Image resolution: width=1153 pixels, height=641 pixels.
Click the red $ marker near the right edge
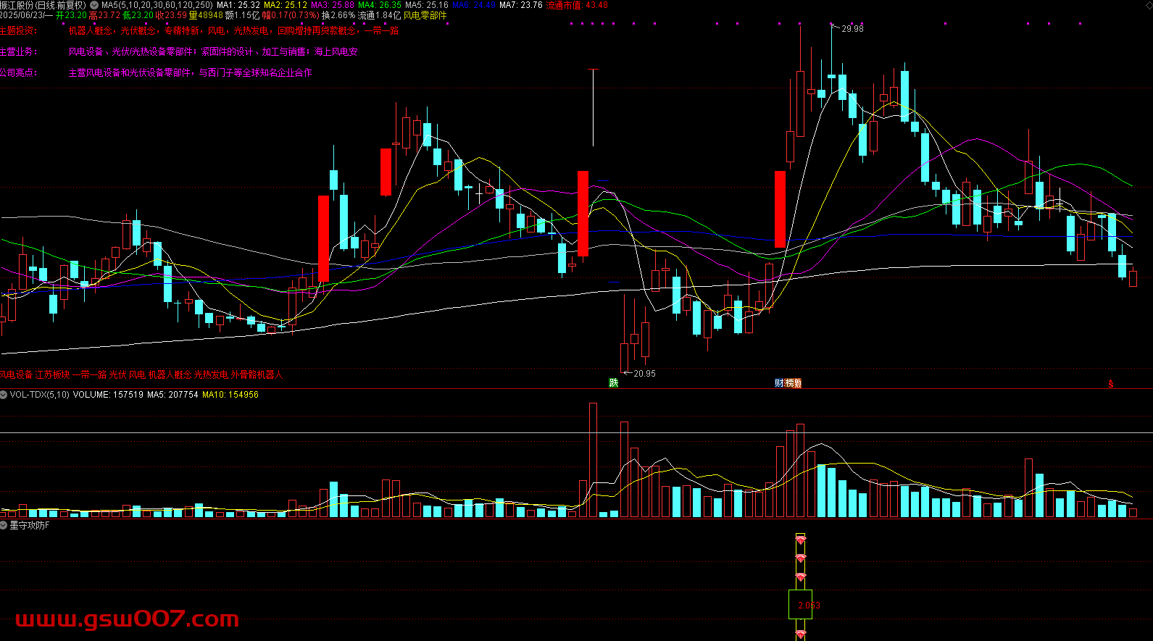1110,385
